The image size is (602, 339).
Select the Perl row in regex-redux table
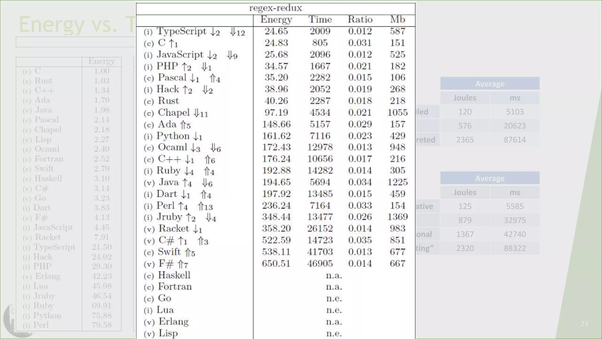(x=275, y=206)
